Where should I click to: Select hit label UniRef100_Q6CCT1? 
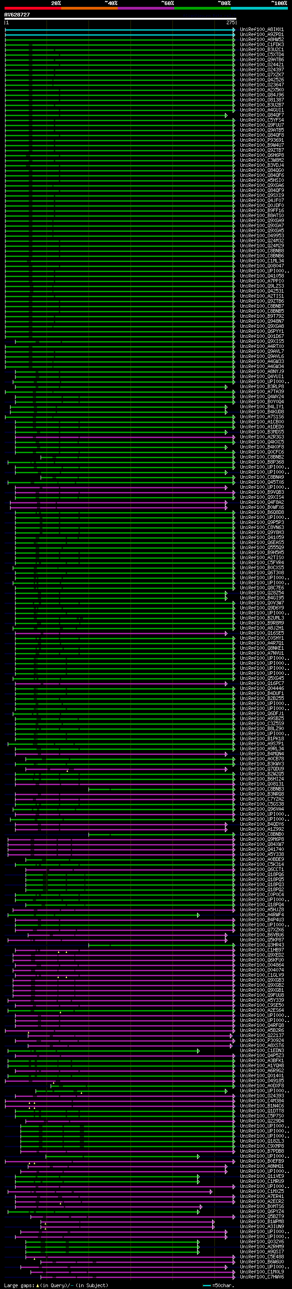[x=261, y=869]
